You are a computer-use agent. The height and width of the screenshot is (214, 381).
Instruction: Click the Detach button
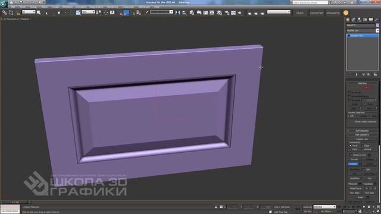click(370, 164)
